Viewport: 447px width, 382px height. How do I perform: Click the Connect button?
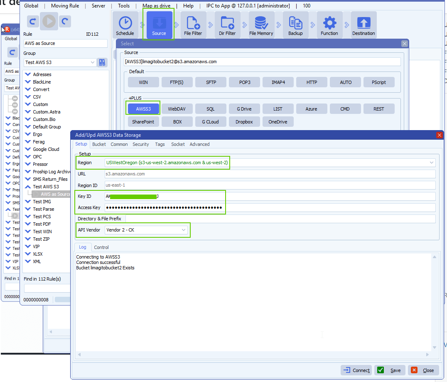356,370
